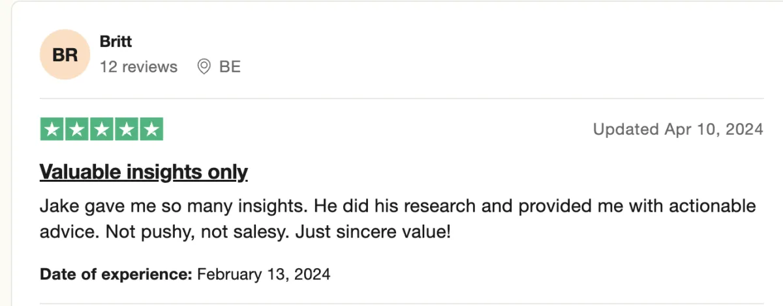The width and height of the screenshot is (783, 306).
Task: Select the fifth green rating star
Action: coord(151,130)
